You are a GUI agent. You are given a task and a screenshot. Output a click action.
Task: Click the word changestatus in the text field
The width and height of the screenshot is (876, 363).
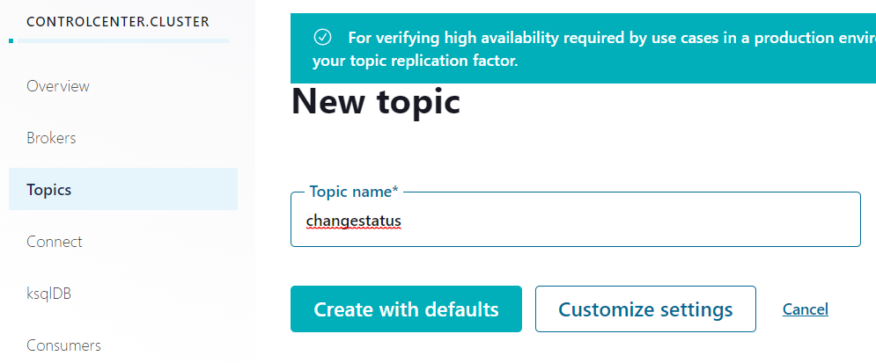(x=354, y=221)
